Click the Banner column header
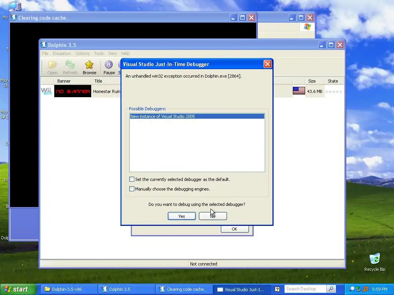Viewport: 394px width, 295px height. (72, 81)
